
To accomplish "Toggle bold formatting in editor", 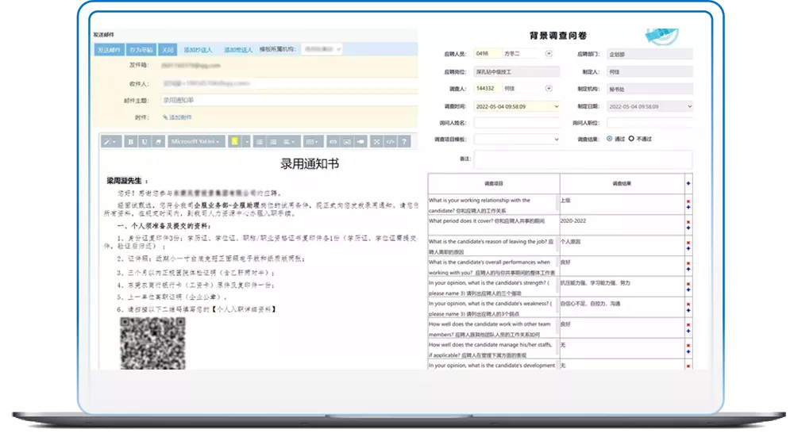I will [x=131, y=142].
